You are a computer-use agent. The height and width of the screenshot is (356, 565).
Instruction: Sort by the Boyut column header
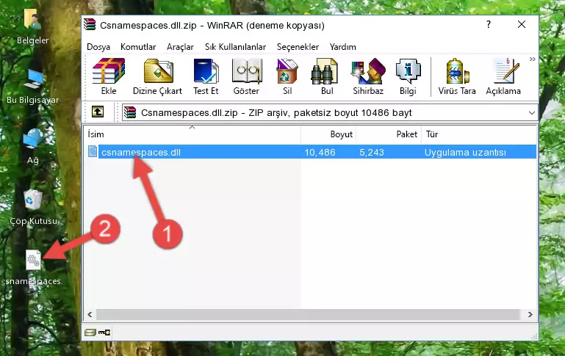(328, 134)
